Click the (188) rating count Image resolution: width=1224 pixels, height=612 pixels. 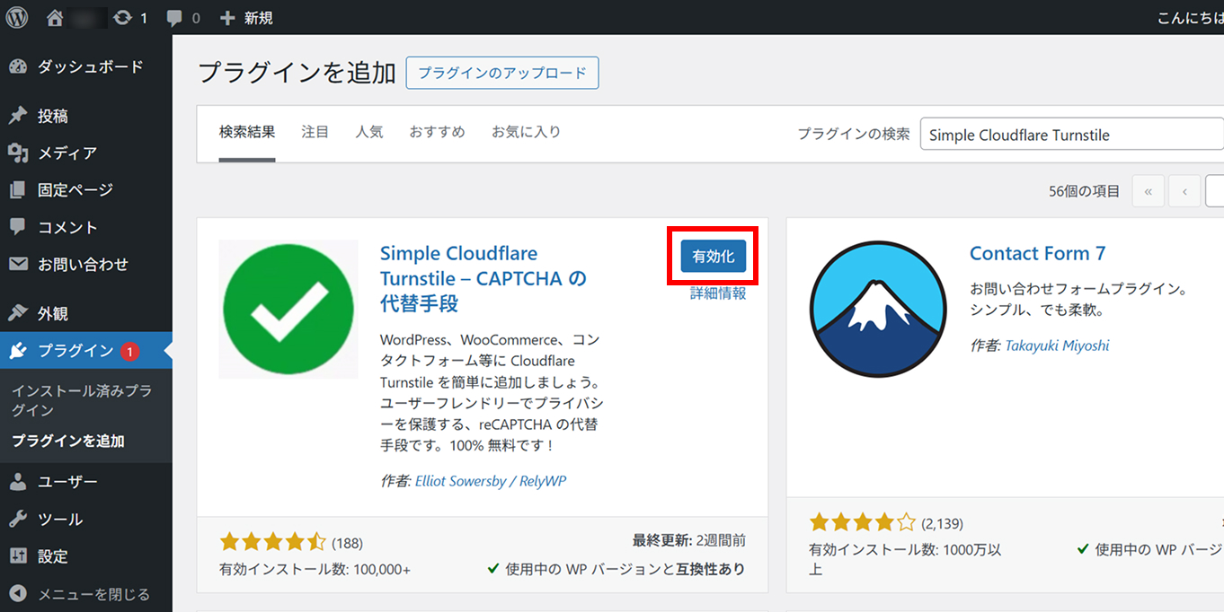point(347,543)
